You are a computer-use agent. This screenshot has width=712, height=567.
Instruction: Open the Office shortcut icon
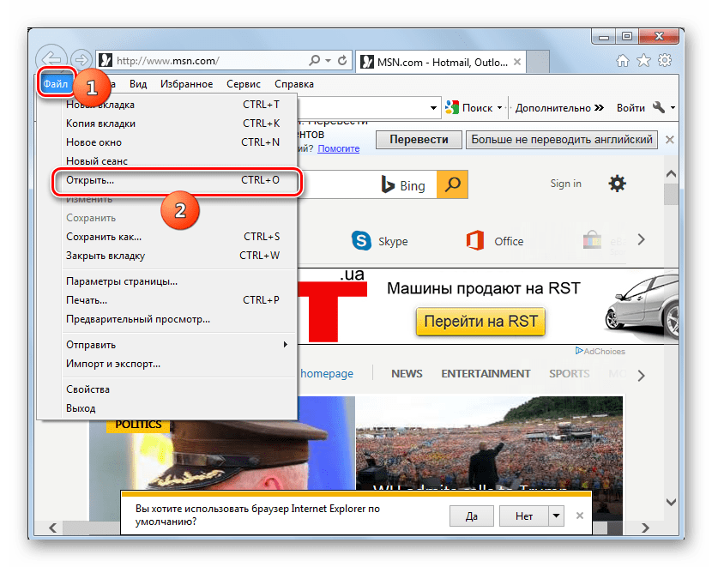click(475, 241)
